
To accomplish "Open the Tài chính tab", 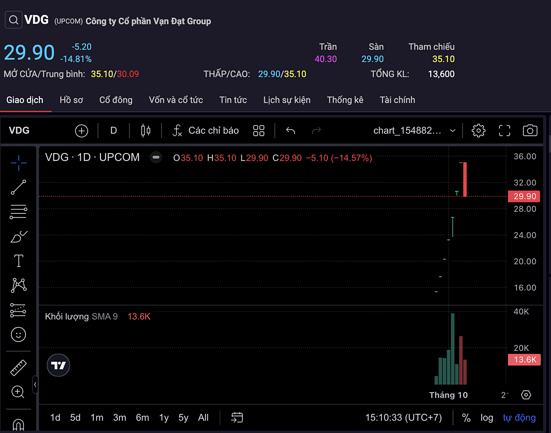I will [x=397, y=100].
